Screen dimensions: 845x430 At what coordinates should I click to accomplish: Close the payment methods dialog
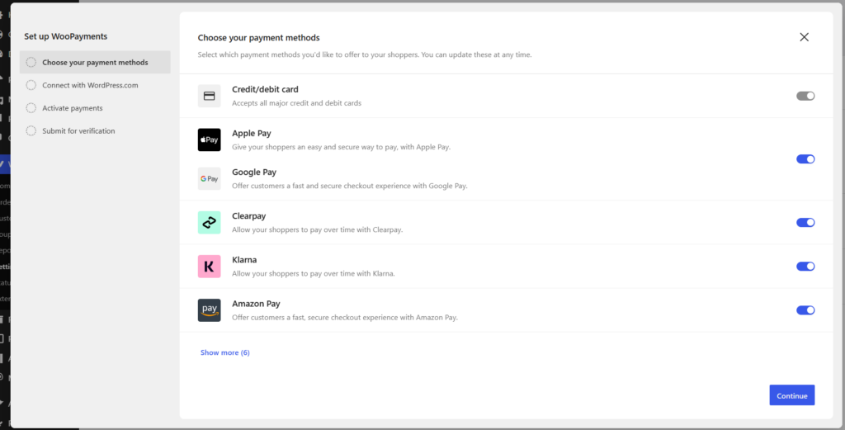click(804, 37)
